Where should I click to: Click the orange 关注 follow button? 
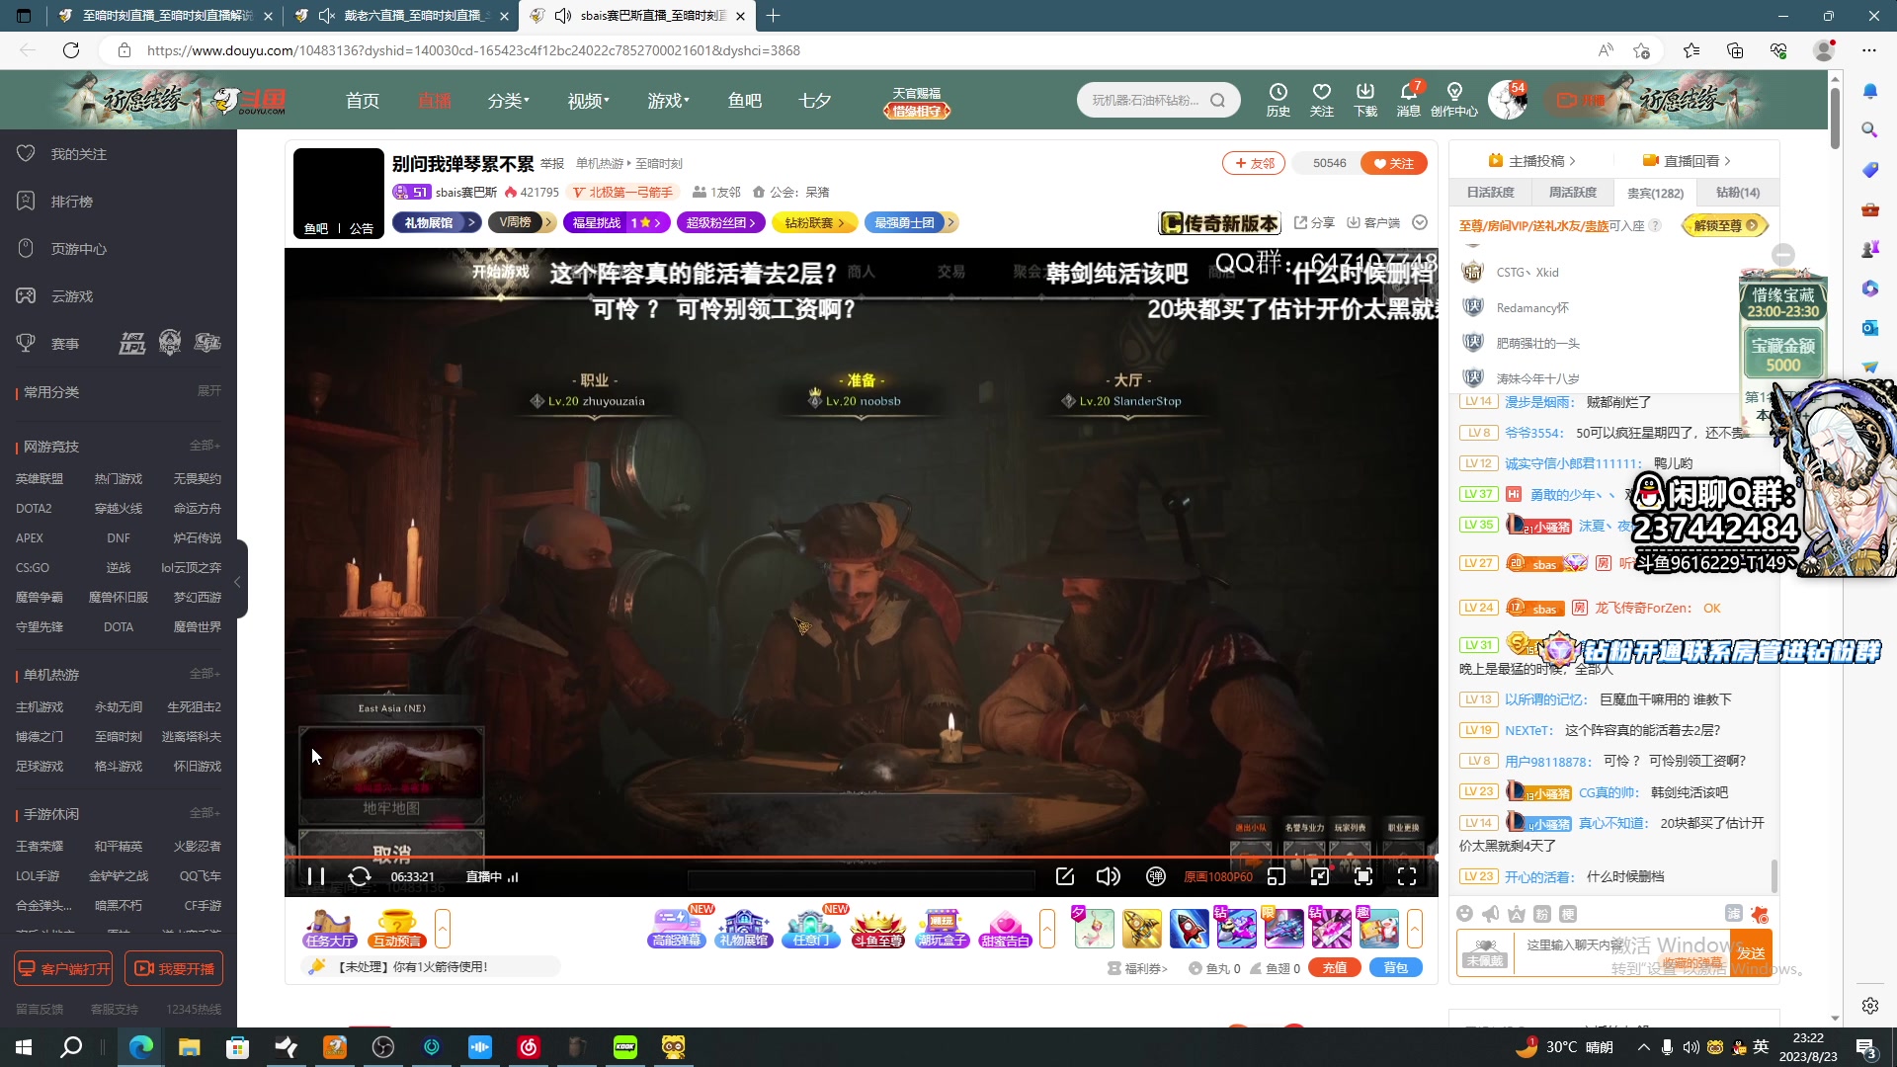[x=1394, y=163]
